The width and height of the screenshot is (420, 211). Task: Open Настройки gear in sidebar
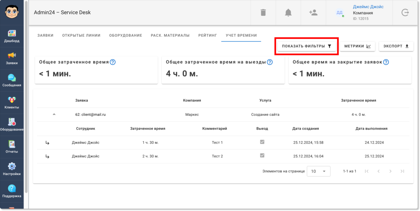click(x=12, y=169)
